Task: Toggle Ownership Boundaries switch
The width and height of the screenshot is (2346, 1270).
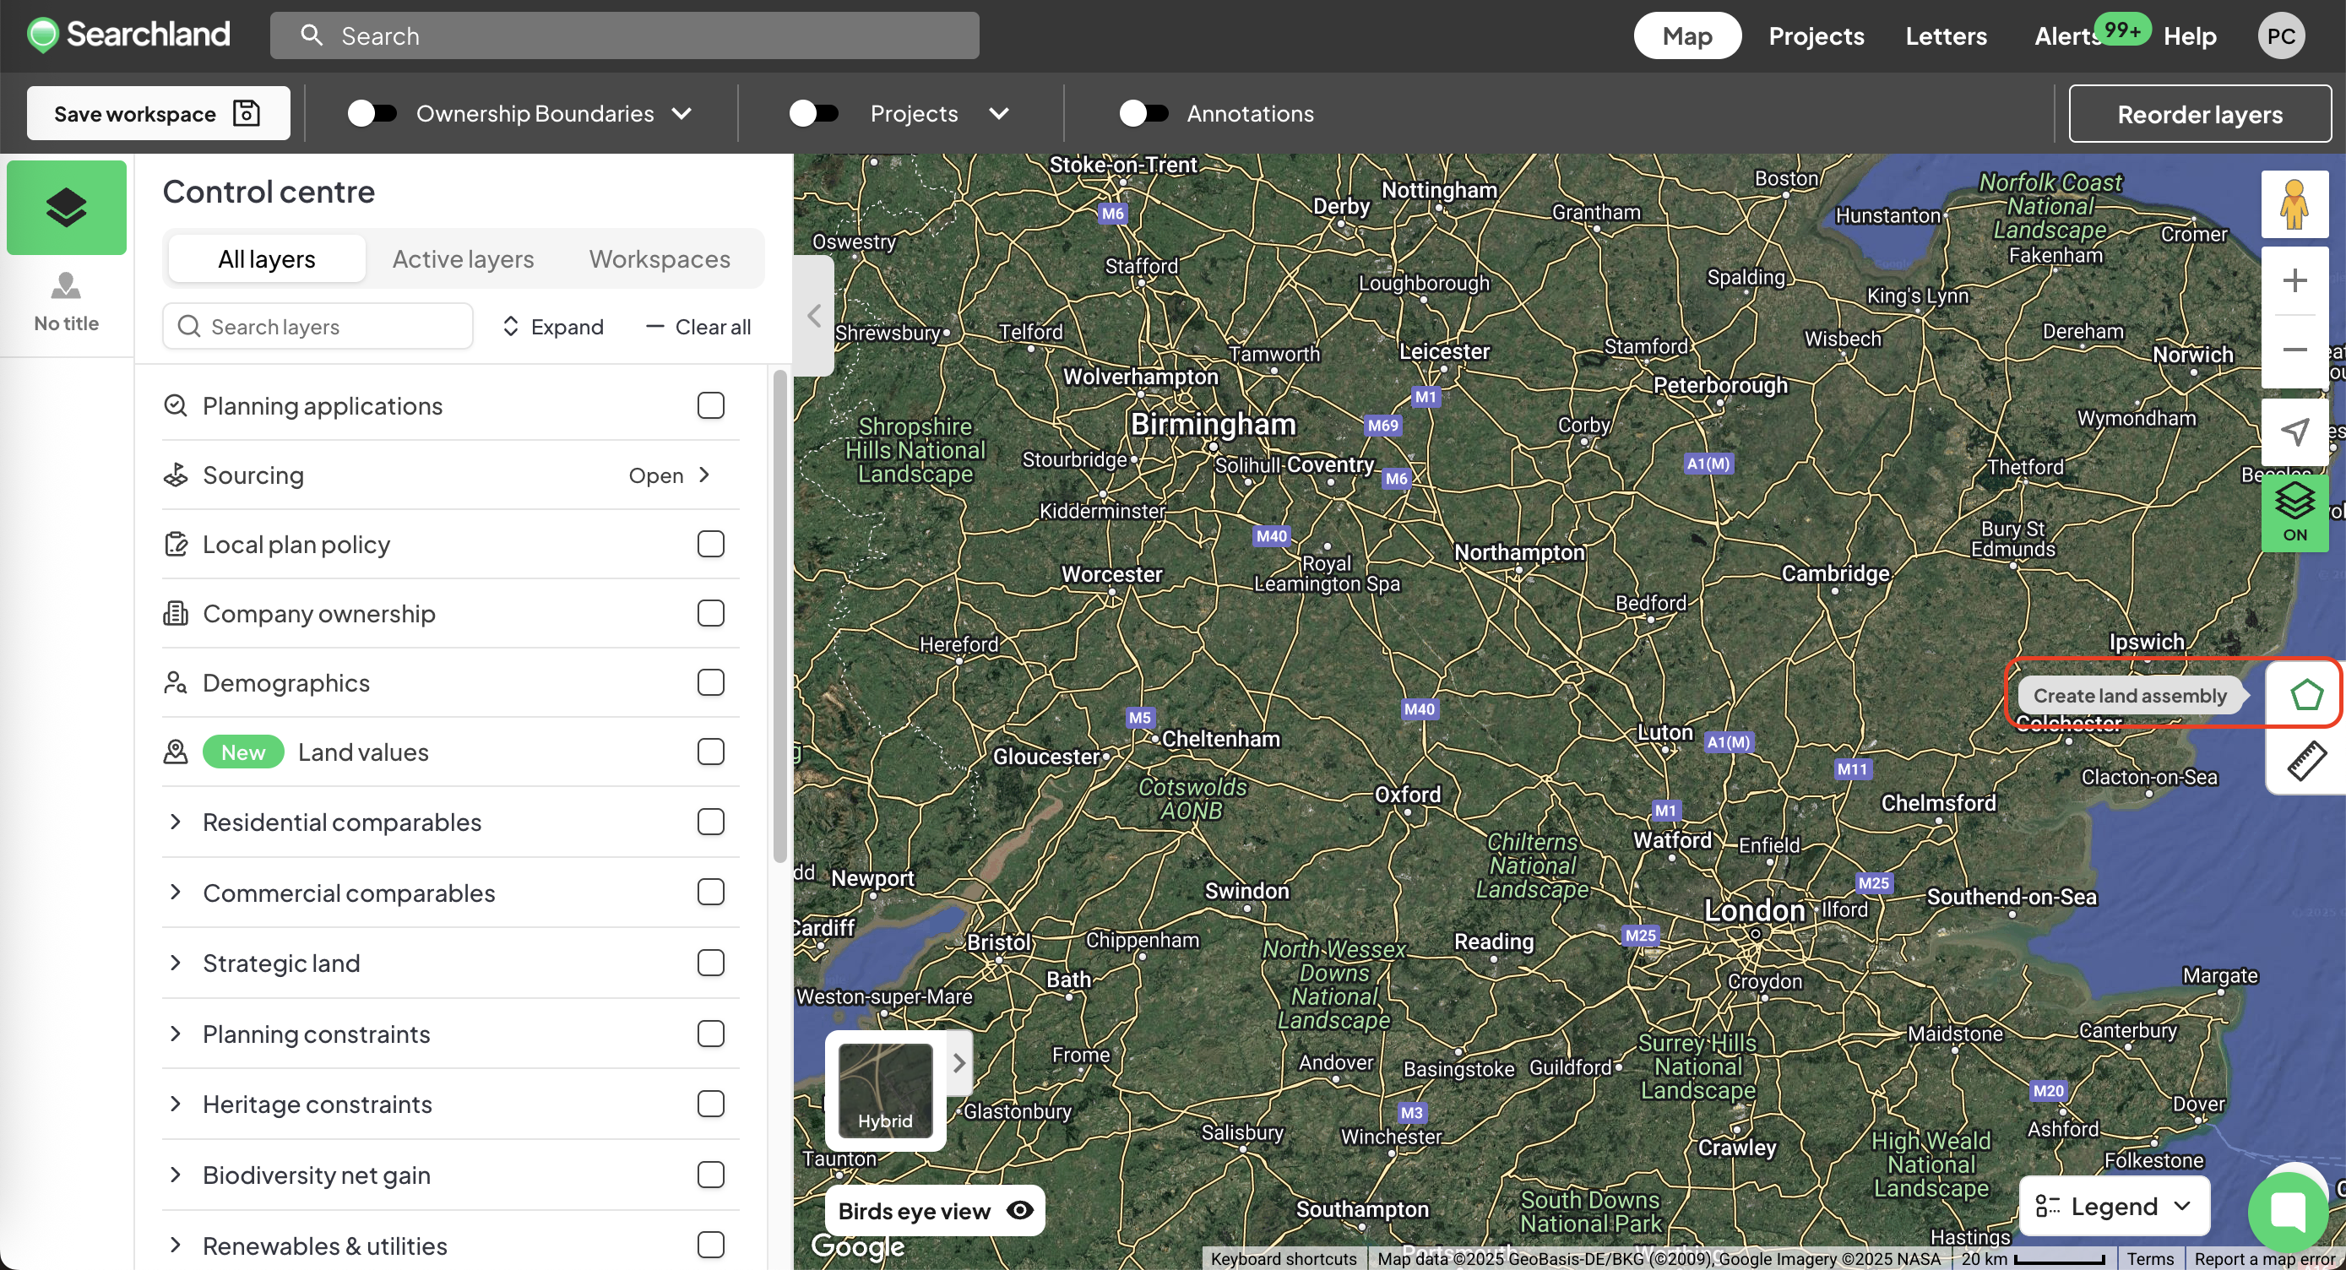Action: pos(372,113)
